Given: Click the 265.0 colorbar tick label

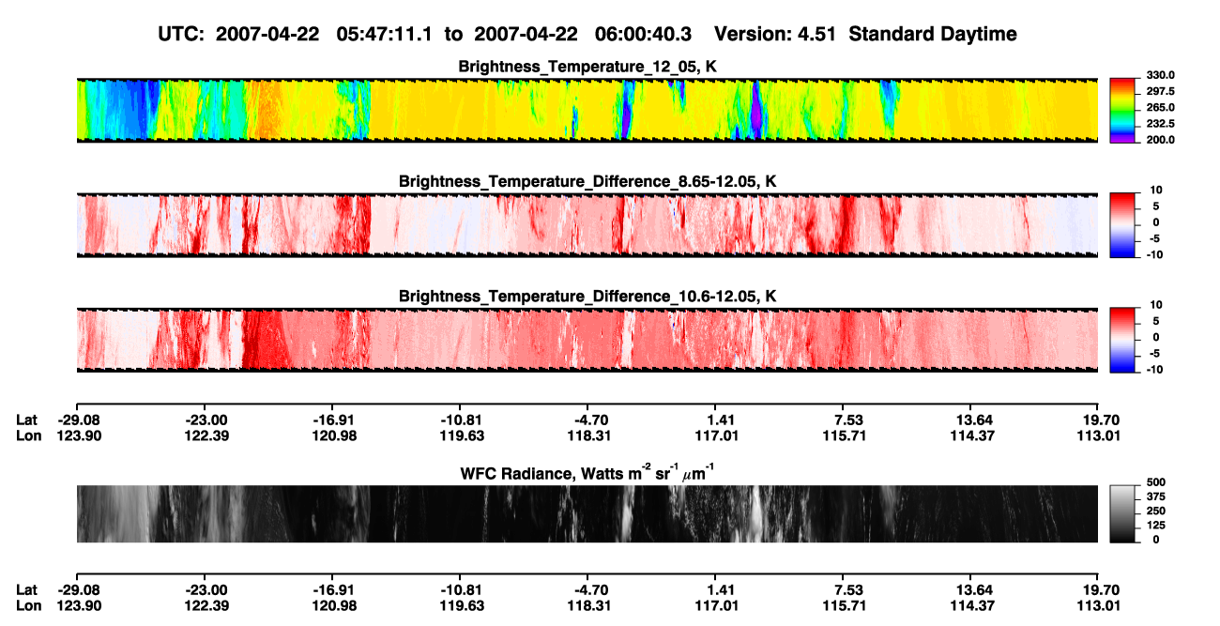Looking at the screenshot, I should tap(1163, 107).
